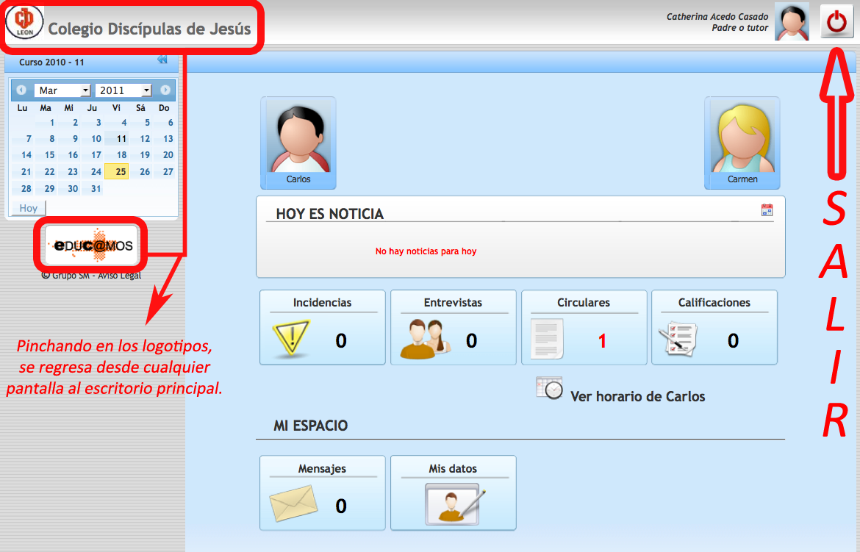Click the Calificaciones checklist icon
Screen dimensions: 860x552
click(678, 340)
